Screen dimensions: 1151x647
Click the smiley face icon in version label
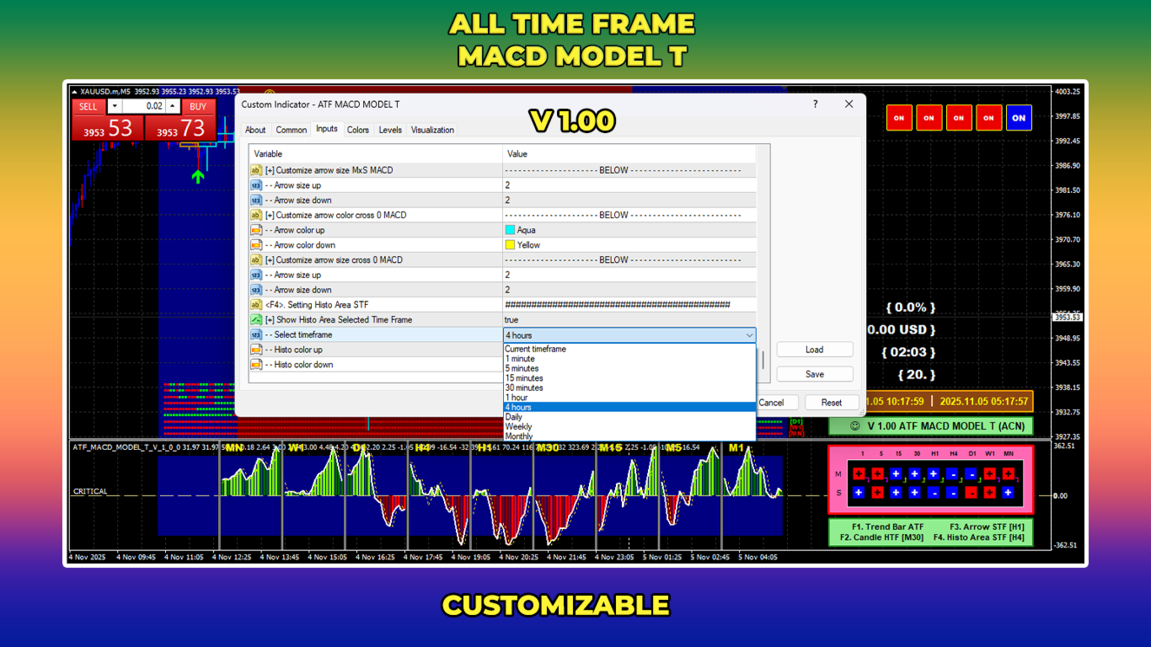[854, 425]
